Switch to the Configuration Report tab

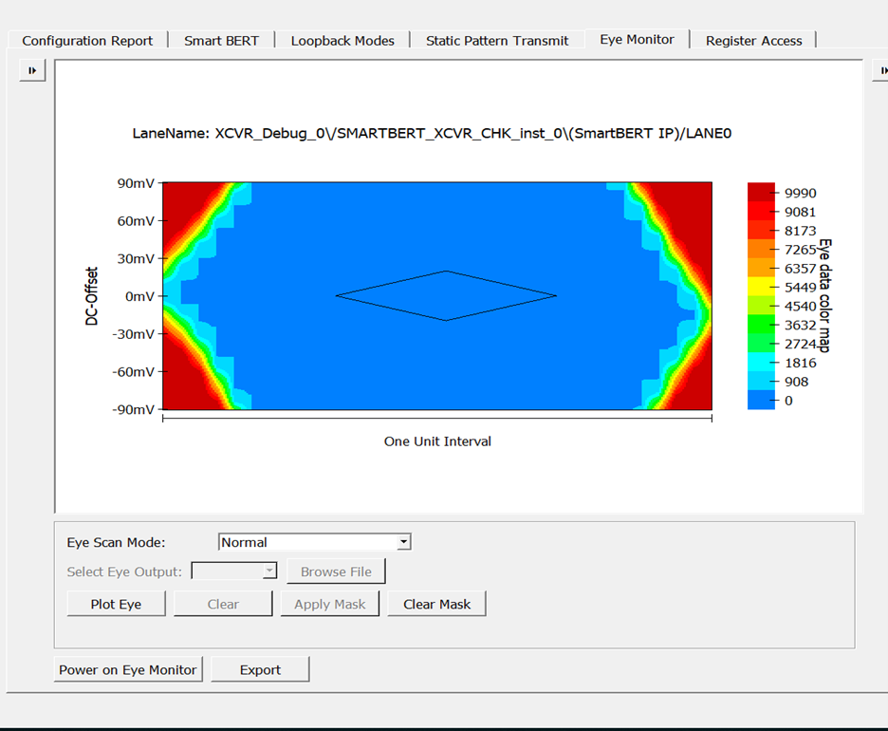click(x=87, y=41)
